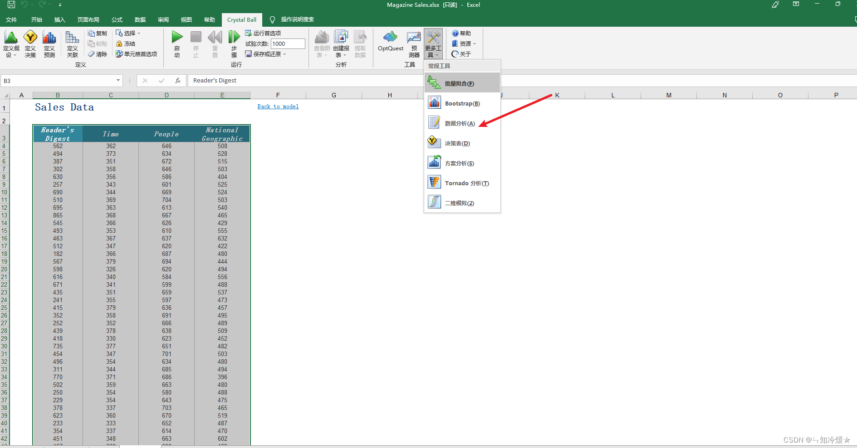Open Cell Preferences

pos(136,54)
